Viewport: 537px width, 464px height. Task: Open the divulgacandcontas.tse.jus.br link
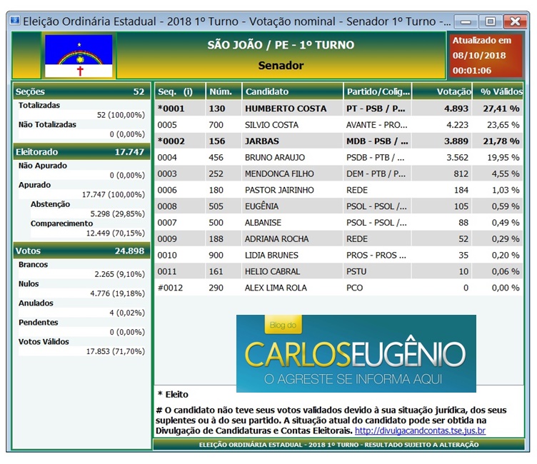click(x=420, y=430)
